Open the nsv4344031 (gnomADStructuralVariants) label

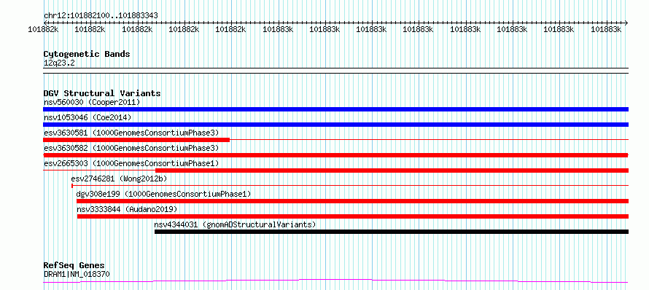[235, 224]
